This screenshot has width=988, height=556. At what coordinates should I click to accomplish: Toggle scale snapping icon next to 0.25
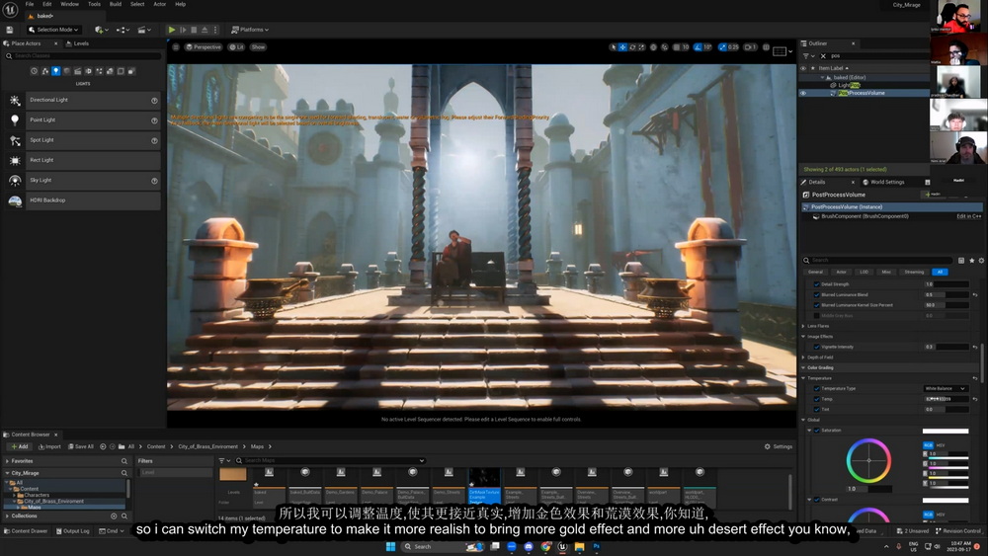tap(722, 47)
